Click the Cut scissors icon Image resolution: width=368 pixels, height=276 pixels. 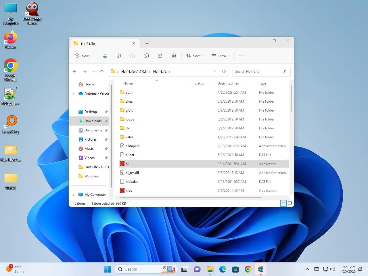pos(105,56)
